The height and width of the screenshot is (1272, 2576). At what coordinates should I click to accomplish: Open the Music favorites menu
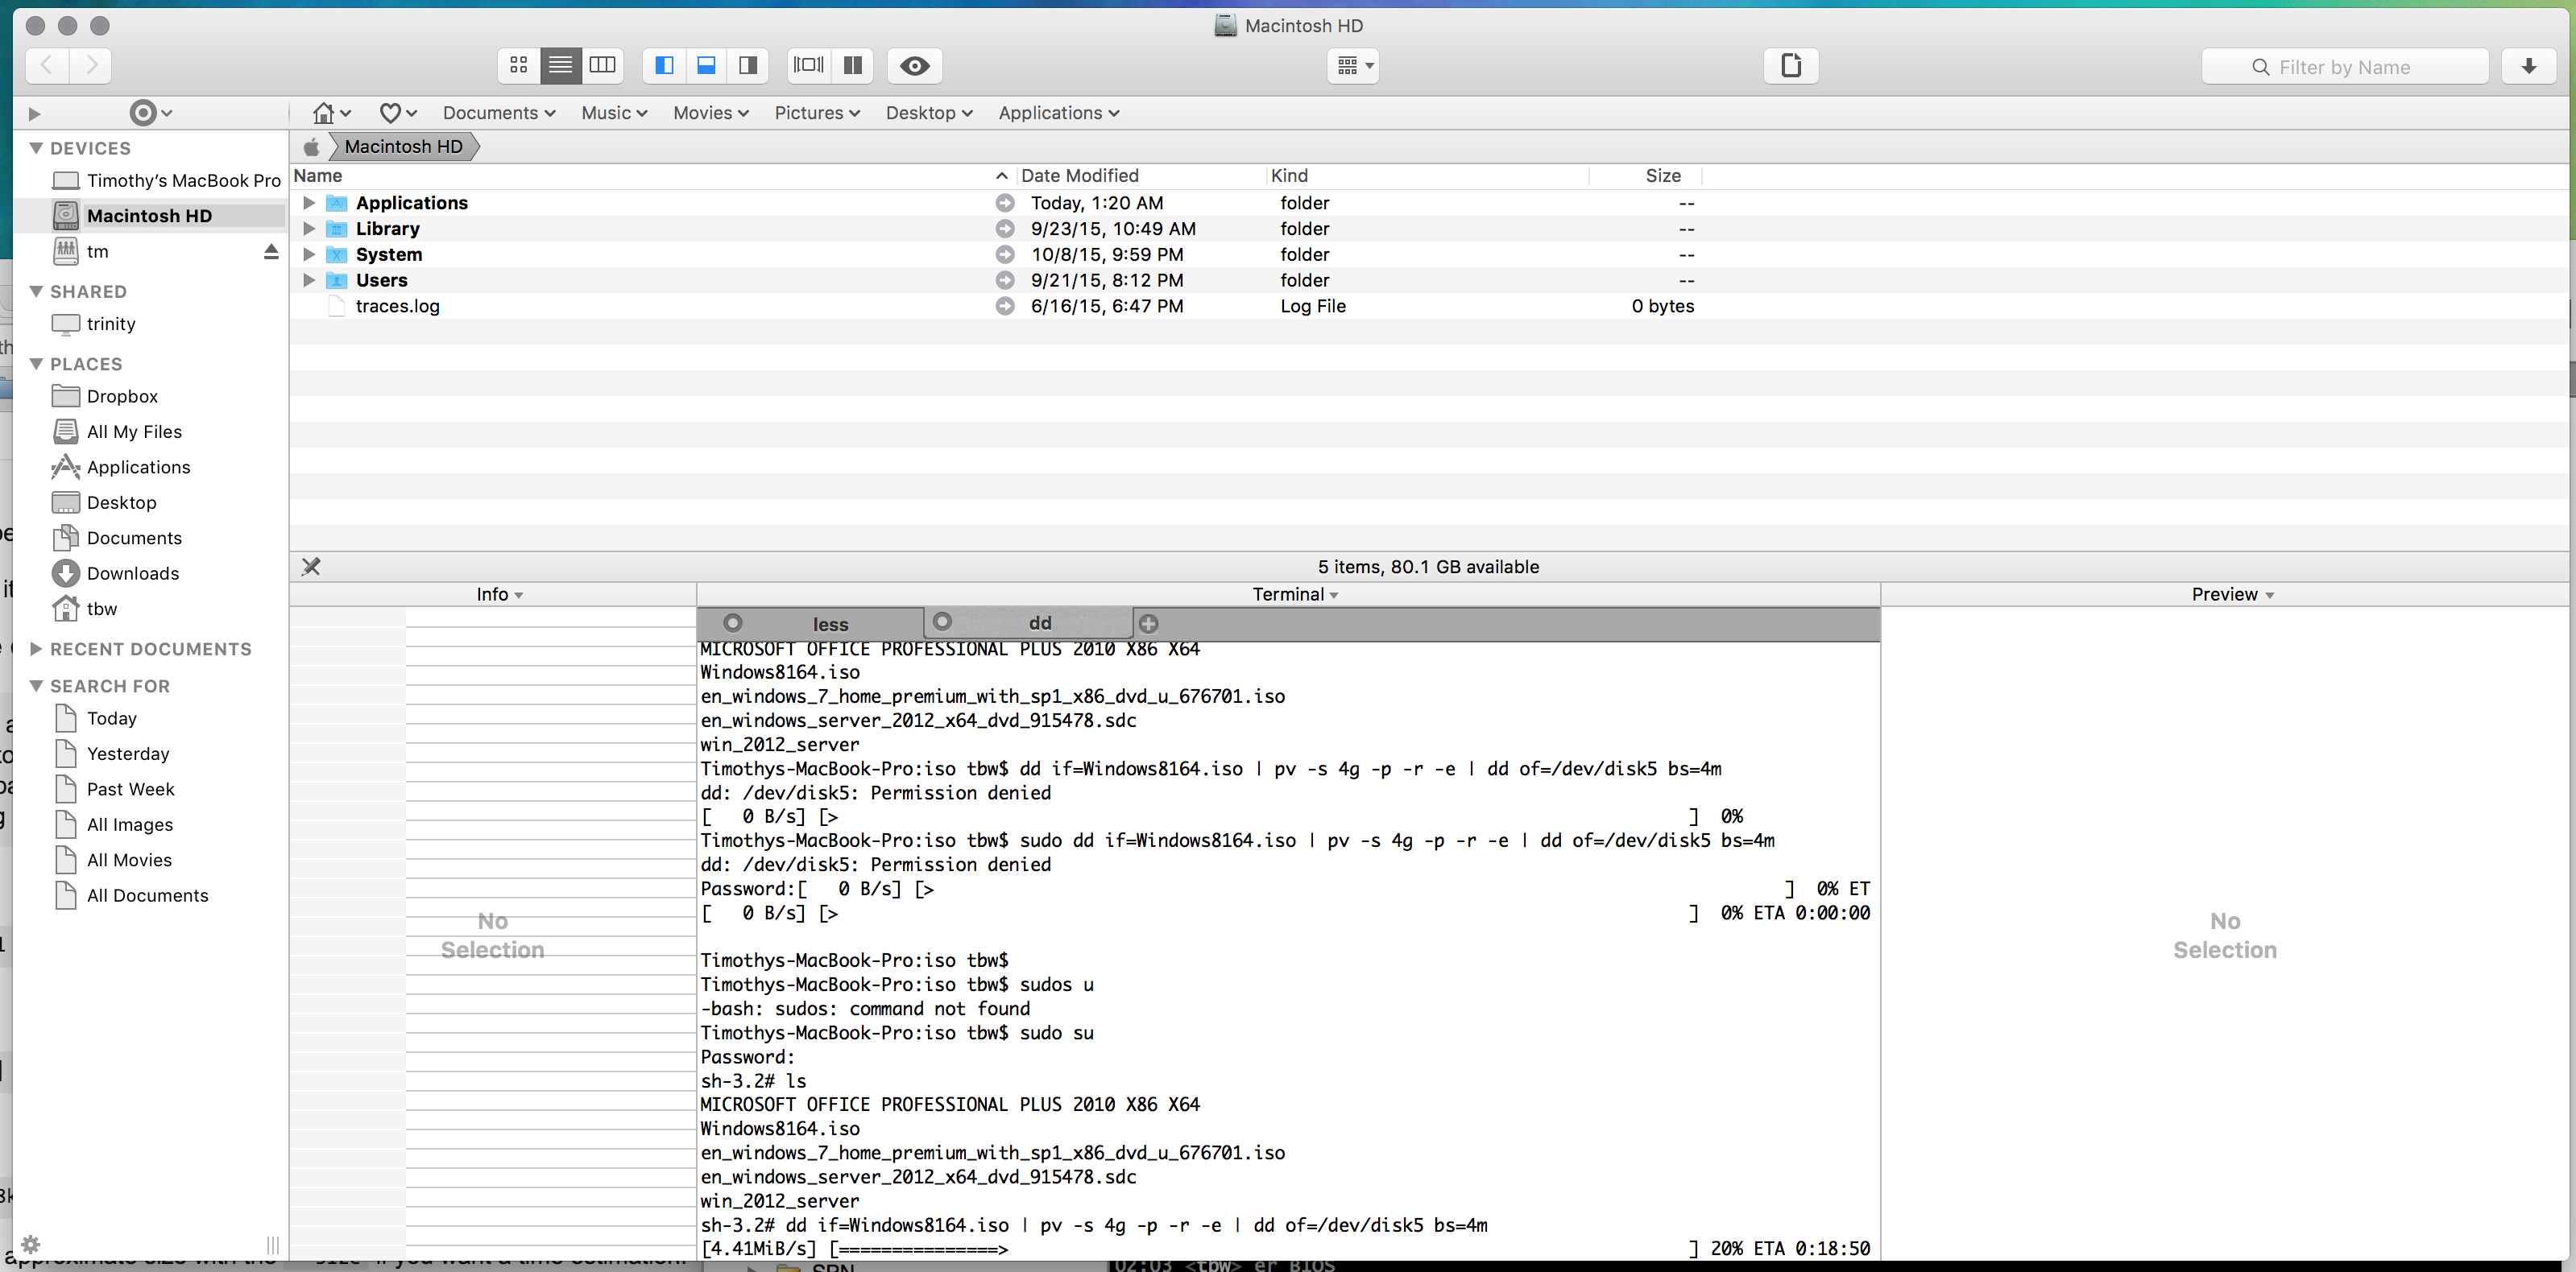click(x=614, y=113)
